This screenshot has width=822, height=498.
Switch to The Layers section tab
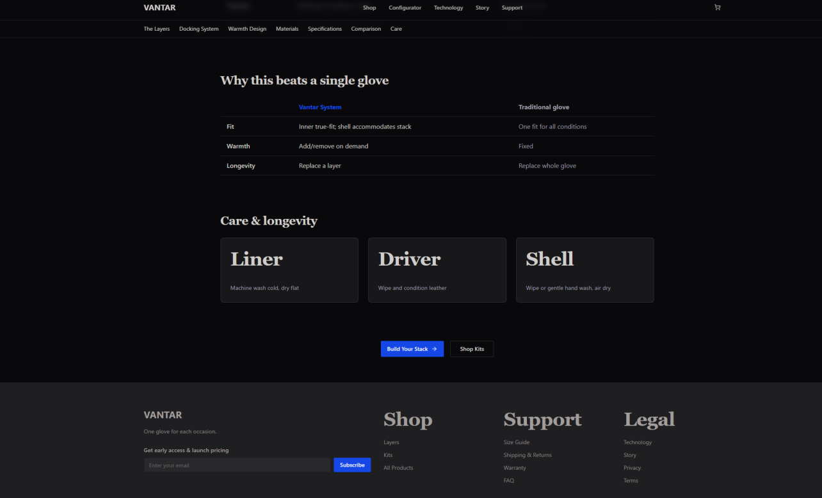157,29
